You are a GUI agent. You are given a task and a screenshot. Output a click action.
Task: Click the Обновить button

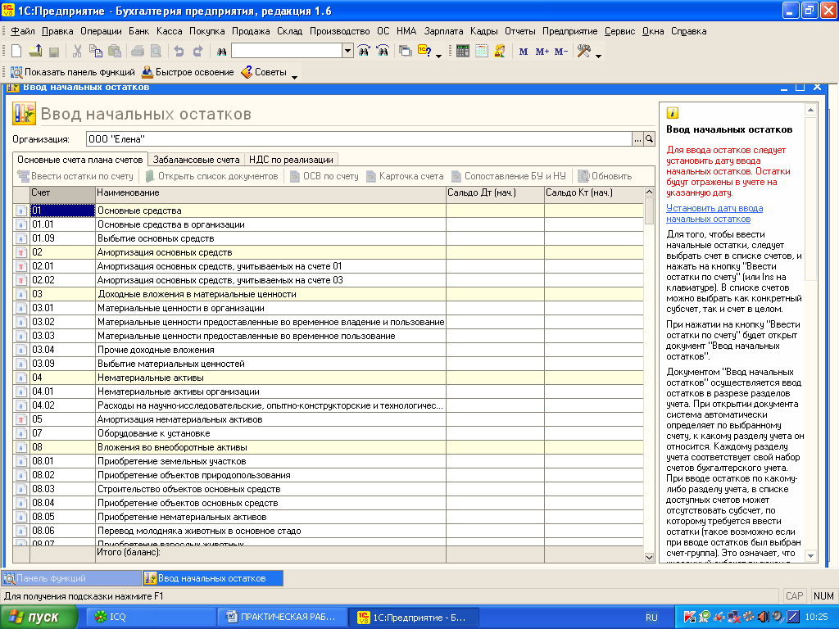pos(605,176)
